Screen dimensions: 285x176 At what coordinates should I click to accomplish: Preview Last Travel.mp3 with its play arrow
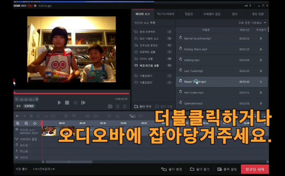point(261,71)
